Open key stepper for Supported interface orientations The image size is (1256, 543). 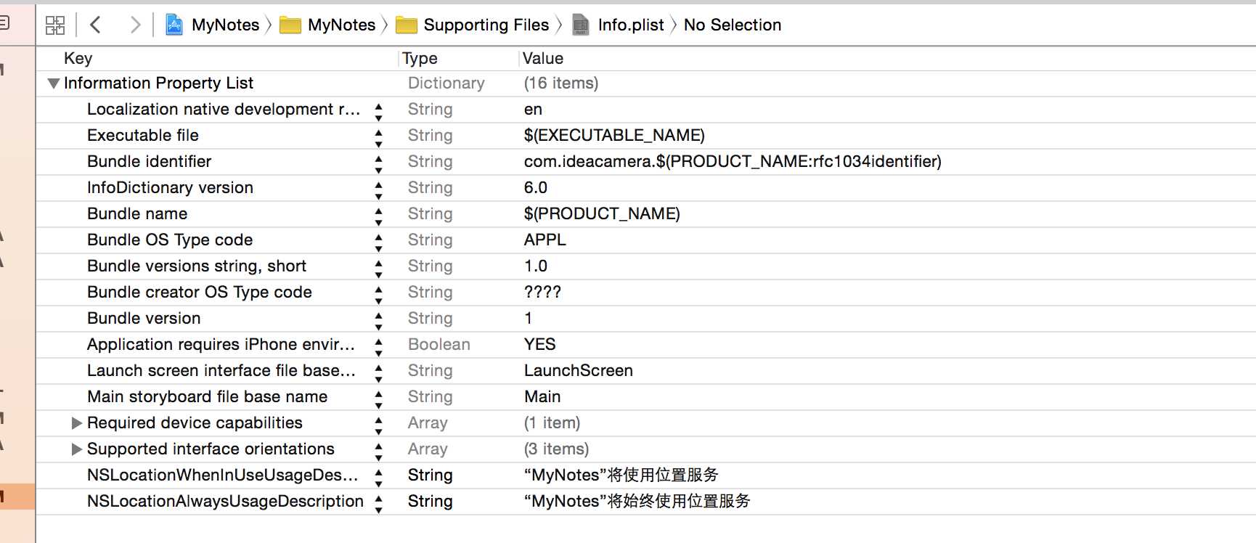coord(378,452)
